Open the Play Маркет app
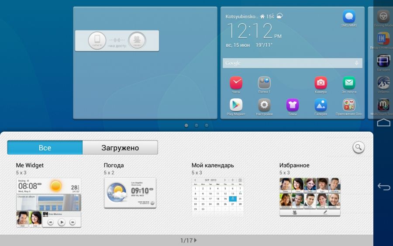The width and height of the screenshot is (393, 246). click(x=236, y=105)
